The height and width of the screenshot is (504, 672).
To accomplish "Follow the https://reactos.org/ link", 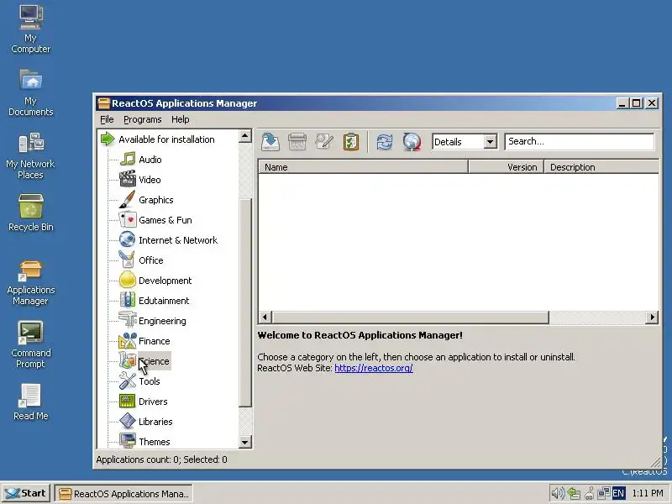I will click(x=373, y=368).
